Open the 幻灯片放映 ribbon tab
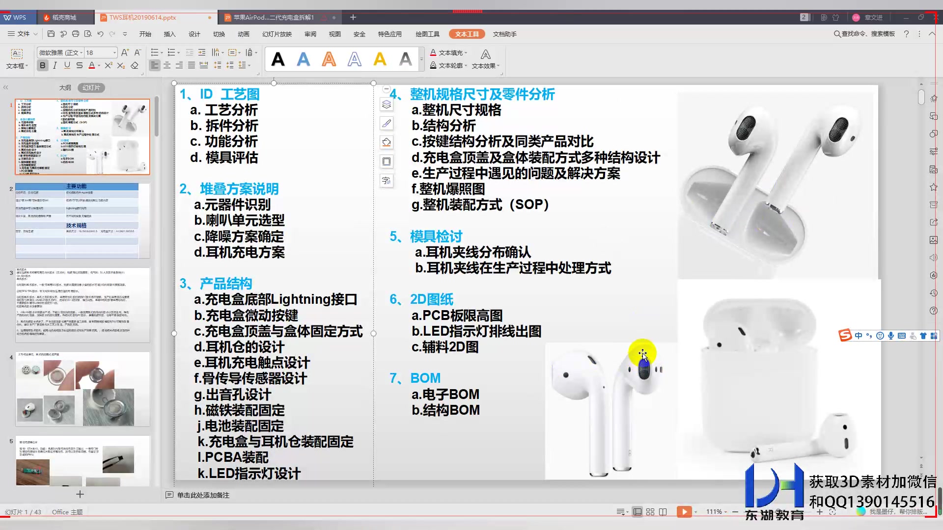Viewport: 943px width, 530px height. (277, 34)
